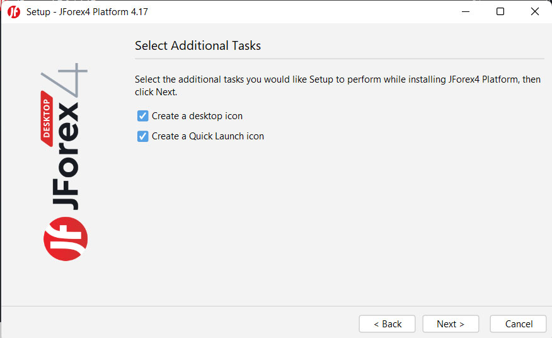Uncheck the desktop icon checkbox

coord(142,116)
